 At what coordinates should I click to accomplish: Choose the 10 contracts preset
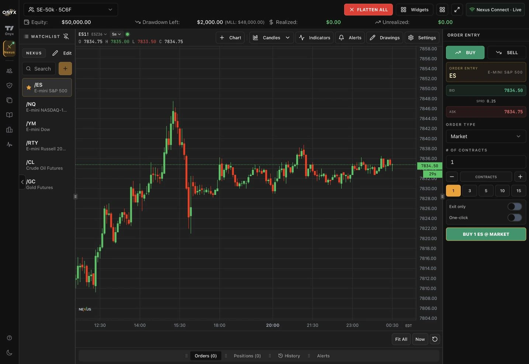tap(502, 190)
